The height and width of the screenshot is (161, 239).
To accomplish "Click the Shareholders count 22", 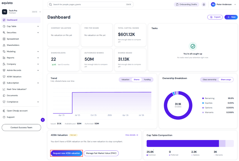I will pyautogui.click(x=53, y=59).
